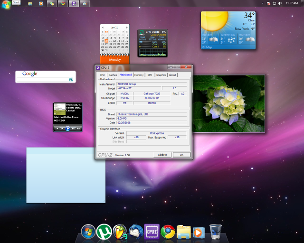Click the blue sticky note gadget
Viewport: 304px width, 243px height.
tap(66, 175)
